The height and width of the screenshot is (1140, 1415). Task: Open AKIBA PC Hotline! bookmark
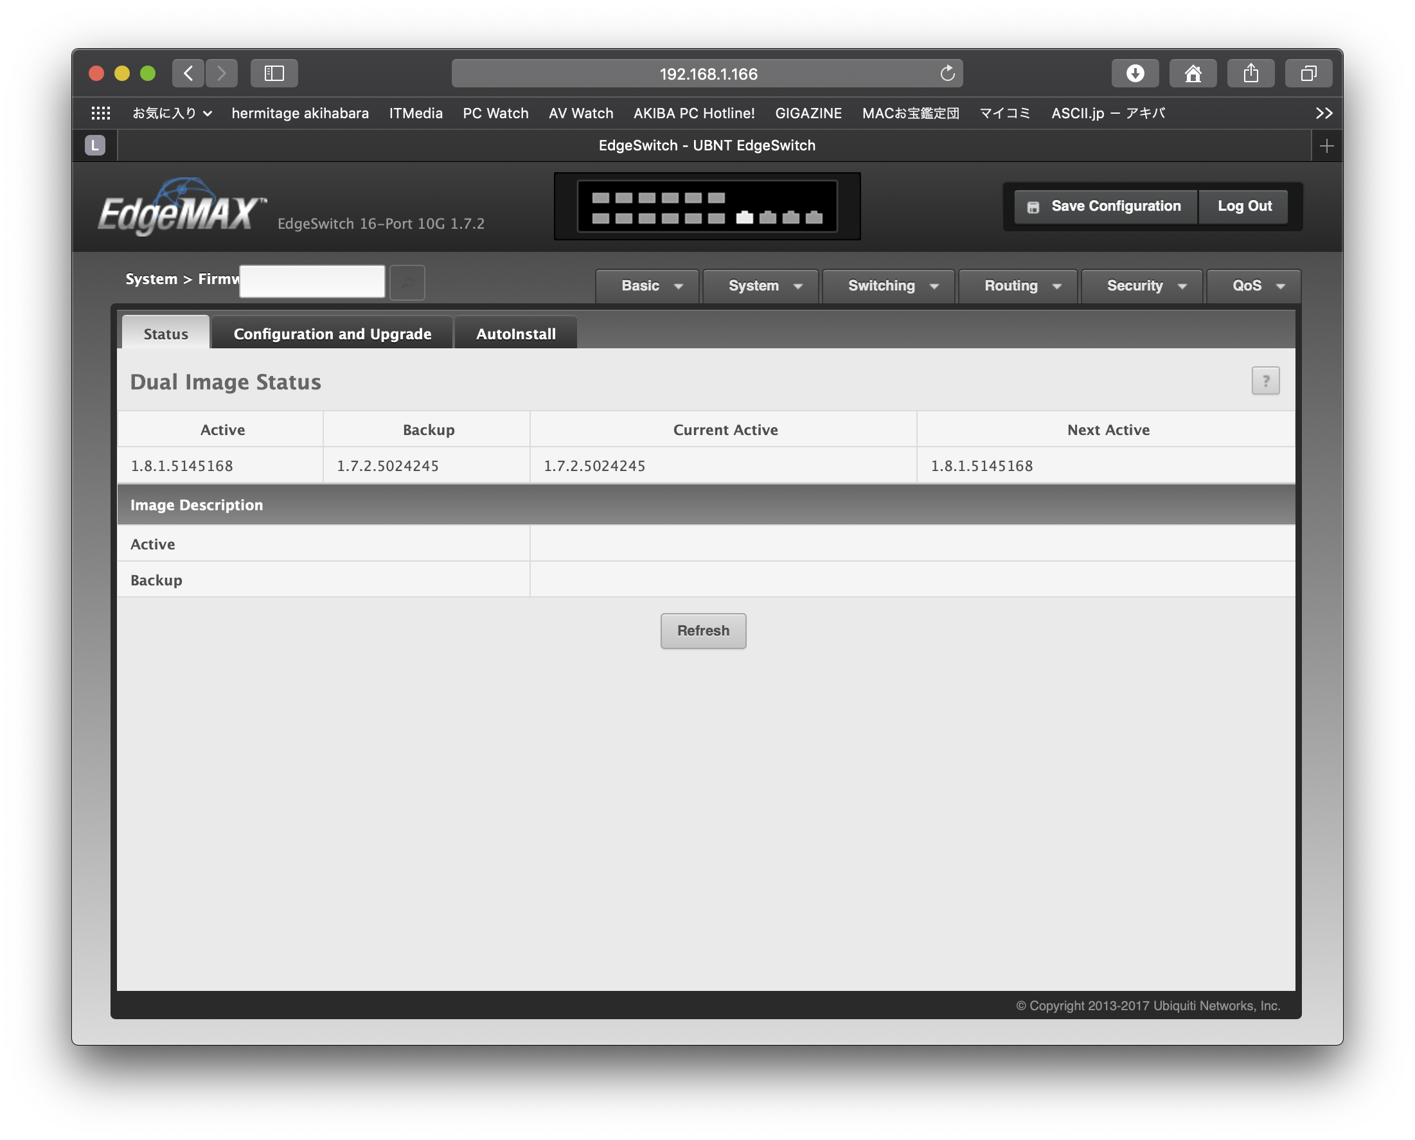[x=693, y=113]
